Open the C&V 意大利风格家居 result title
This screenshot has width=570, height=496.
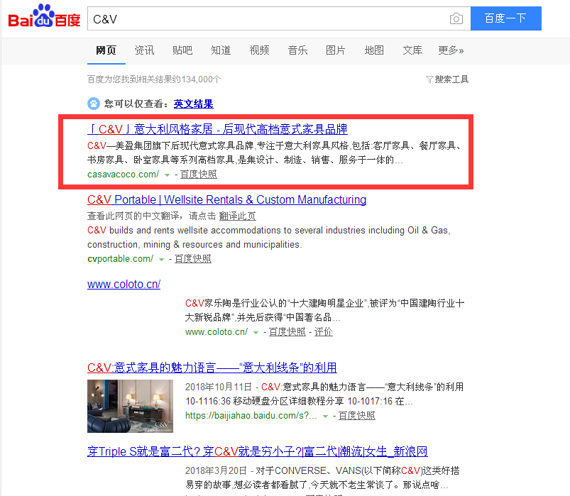tap(217, 129)
